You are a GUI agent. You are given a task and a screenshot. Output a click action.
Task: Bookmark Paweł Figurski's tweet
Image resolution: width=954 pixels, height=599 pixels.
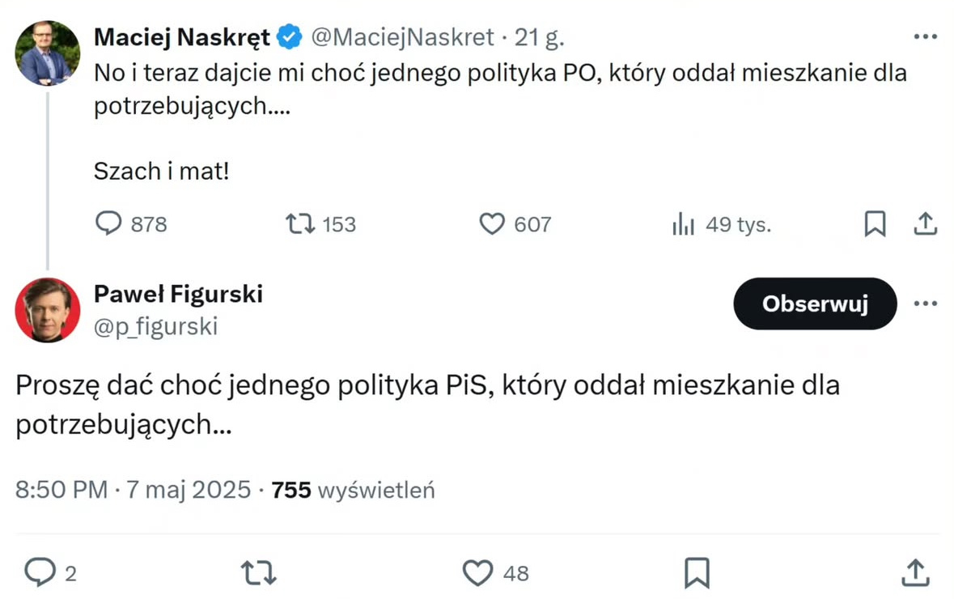[x=697, y=573]
